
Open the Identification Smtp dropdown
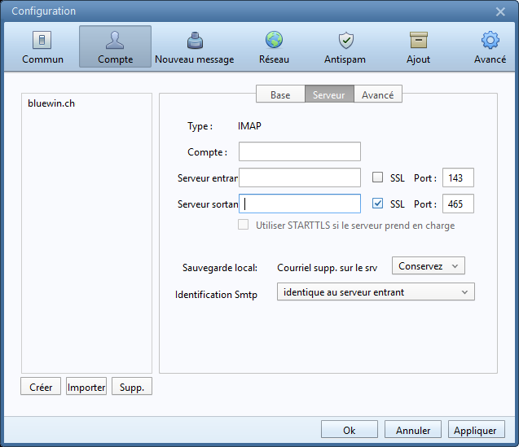point(376,292)
